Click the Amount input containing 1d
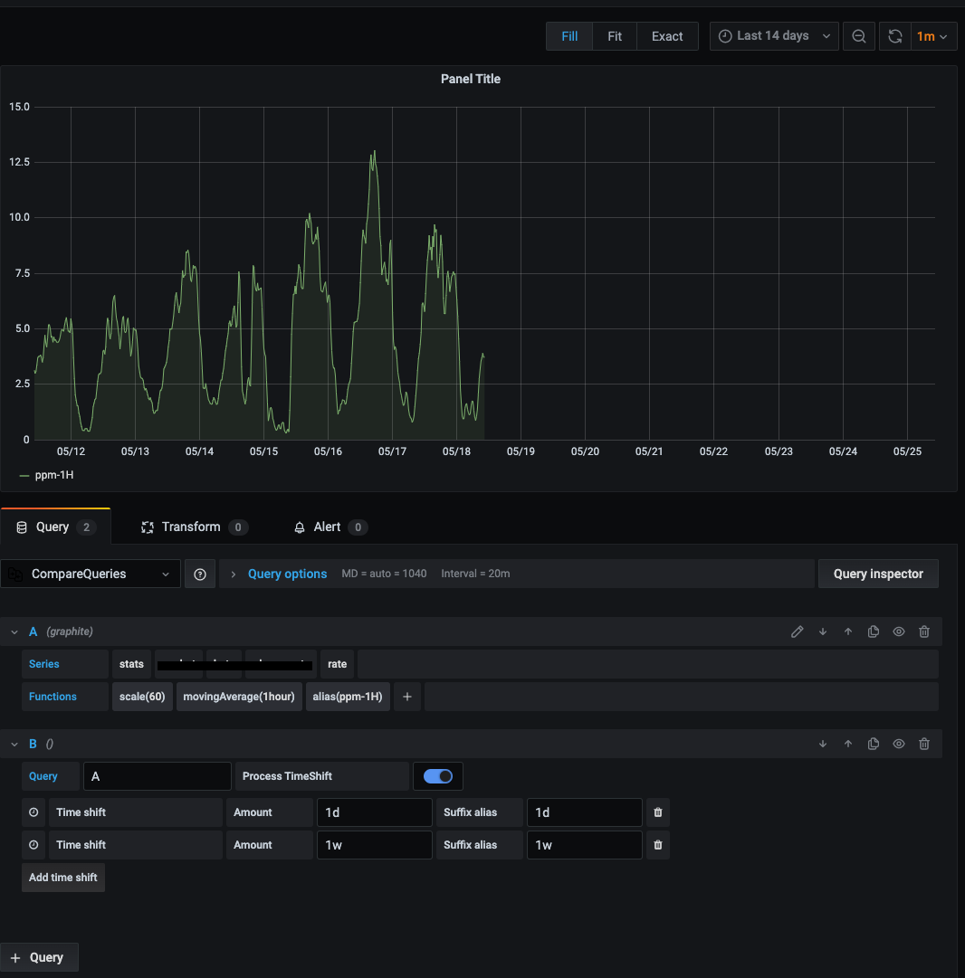 (374, 812)
